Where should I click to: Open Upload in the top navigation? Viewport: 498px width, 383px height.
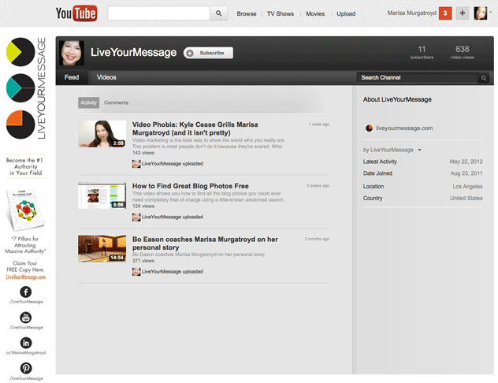point(346,13)
